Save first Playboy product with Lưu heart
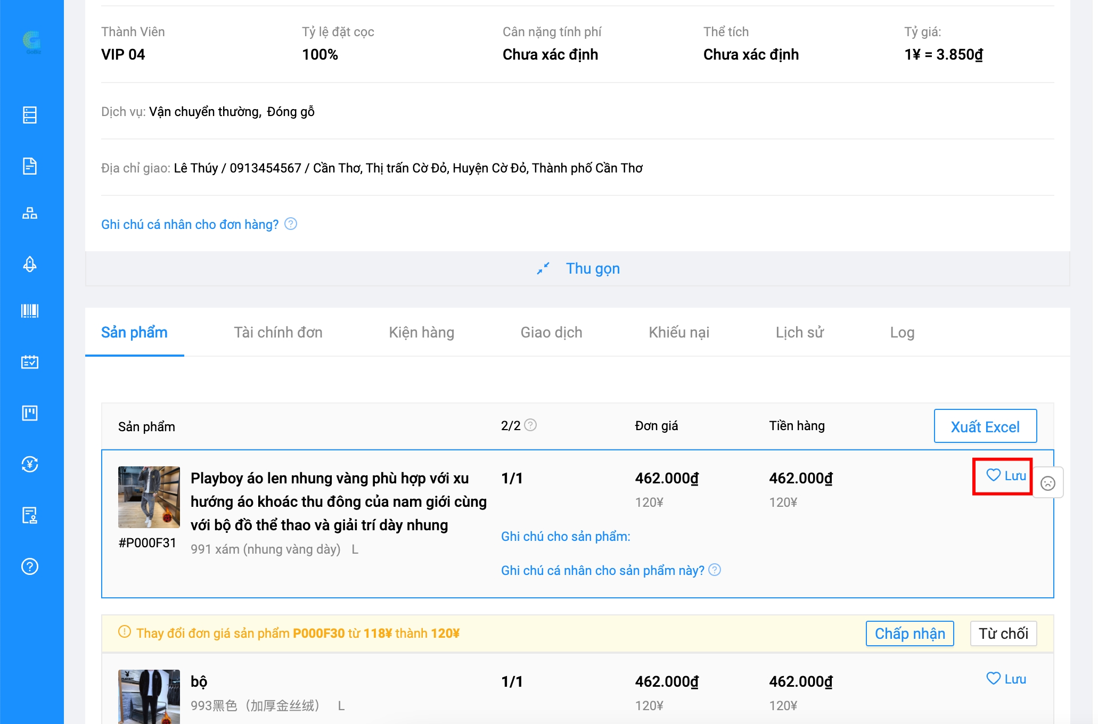Screen dimensions: 1098x724 pyautogui.click(x=1004, y=475)
